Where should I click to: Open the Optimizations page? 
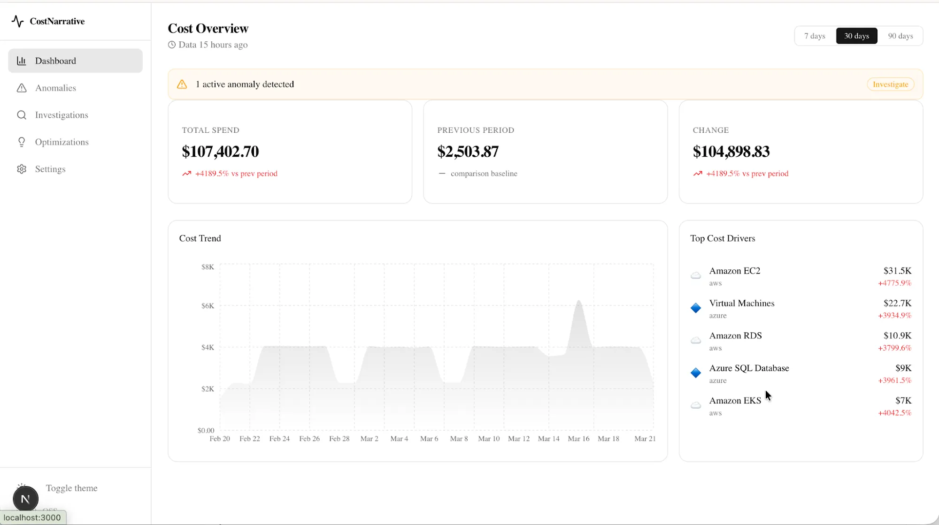pos(75,142)
